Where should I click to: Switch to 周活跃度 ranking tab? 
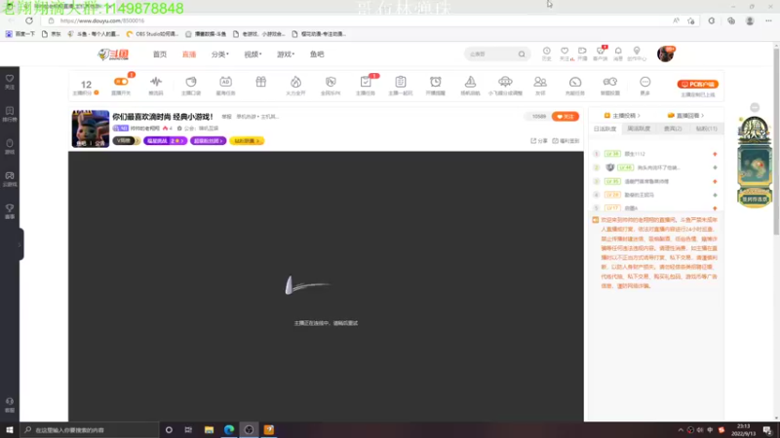pyautogui.click(x=639, y=128)
